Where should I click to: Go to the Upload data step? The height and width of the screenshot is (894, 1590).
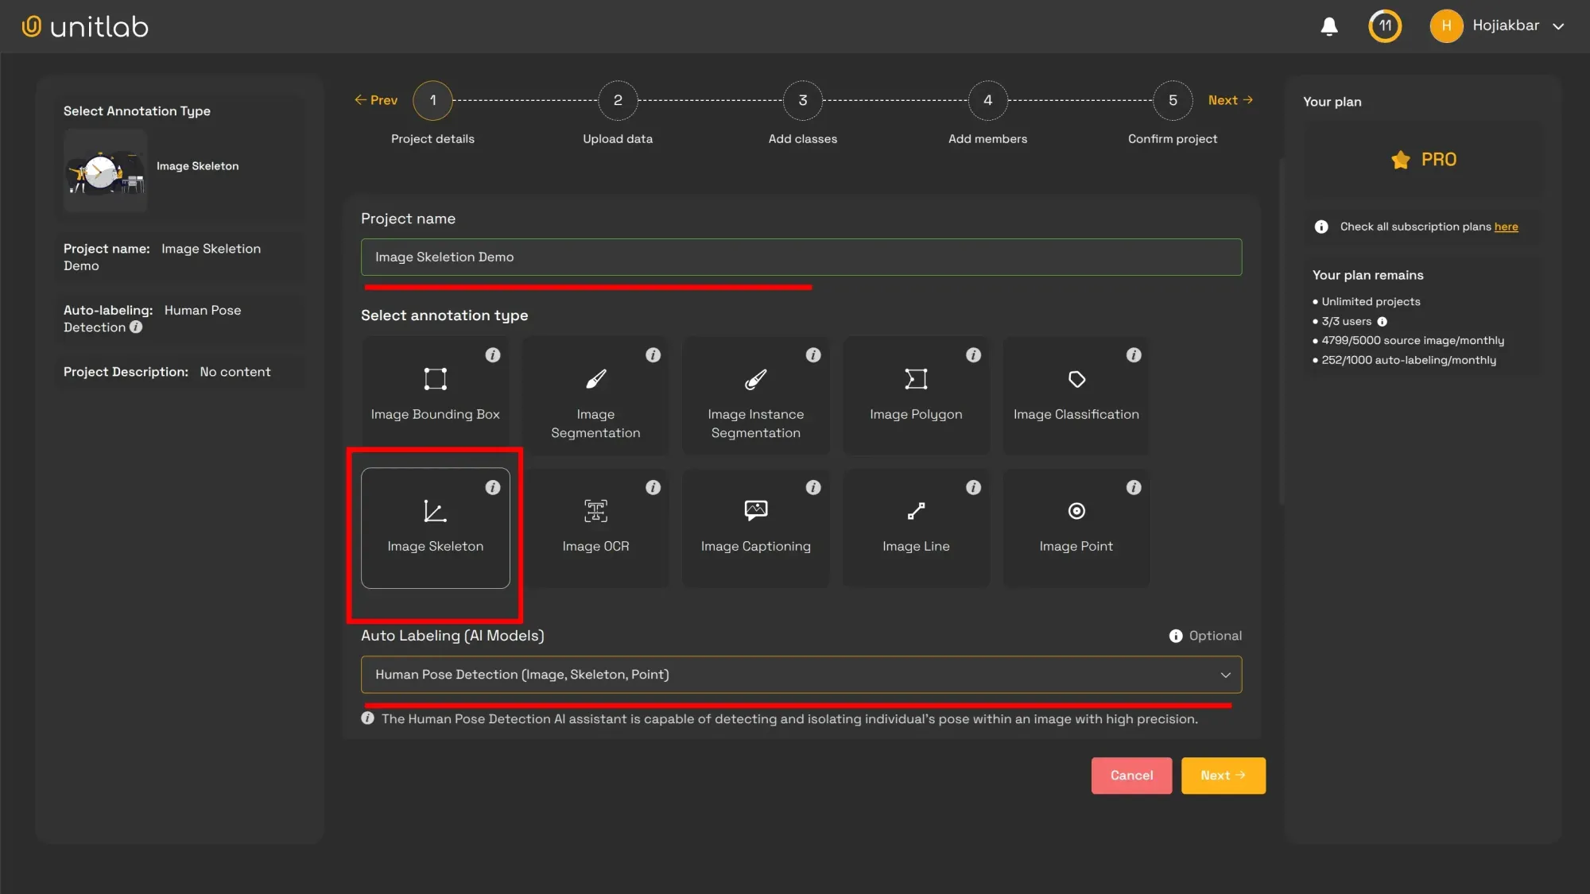point(618,100)
